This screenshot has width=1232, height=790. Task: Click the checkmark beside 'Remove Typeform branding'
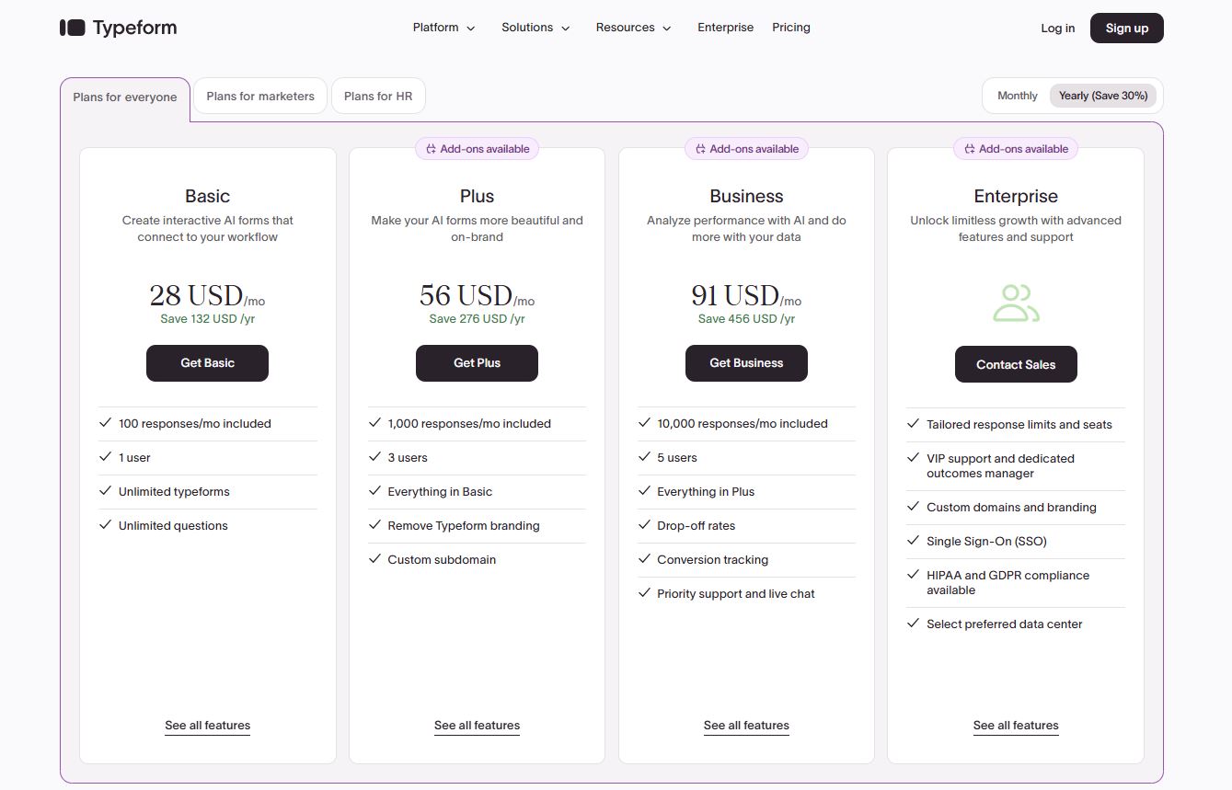(x=374, y=525)
